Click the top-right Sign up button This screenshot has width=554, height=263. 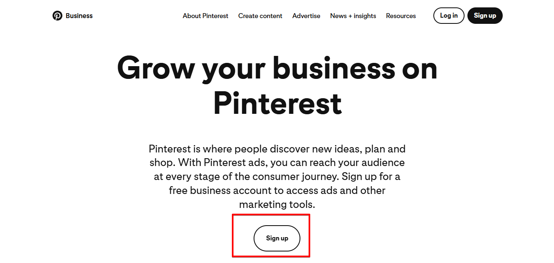point(485,16)
